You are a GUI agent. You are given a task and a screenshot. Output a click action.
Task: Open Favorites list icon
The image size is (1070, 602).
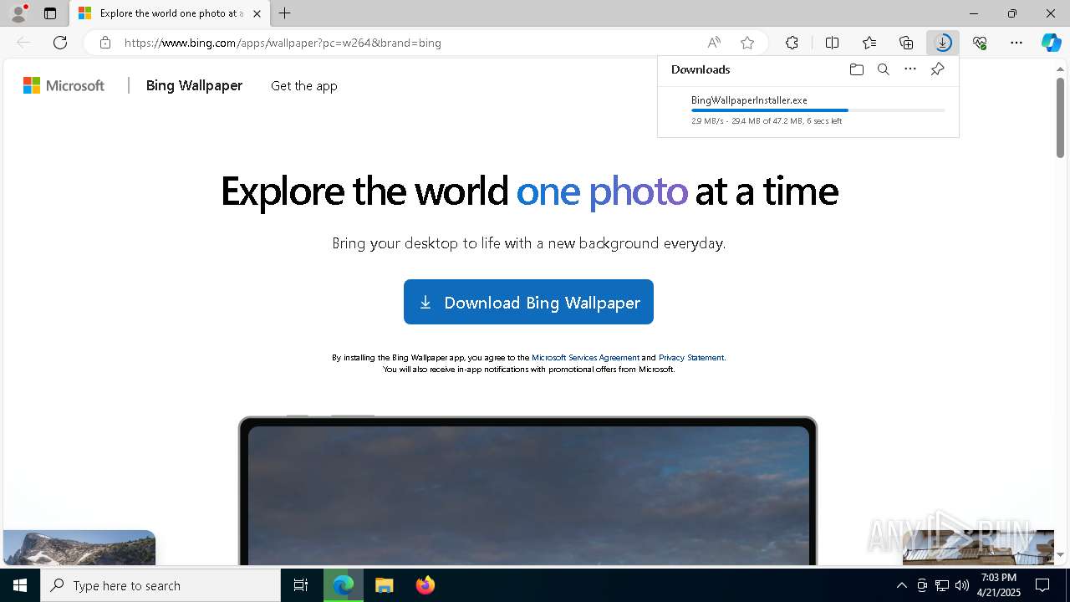click(x=869, y=43)
